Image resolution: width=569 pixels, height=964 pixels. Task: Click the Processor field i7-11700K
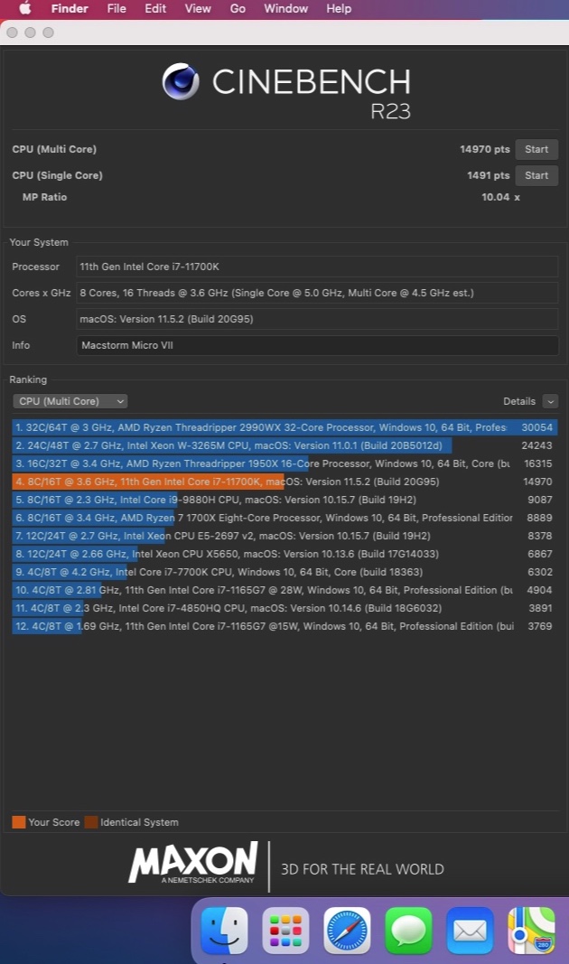point(317,267)
